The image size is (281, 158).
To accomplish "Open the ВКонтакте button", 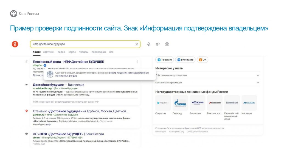I will point(185,60).
